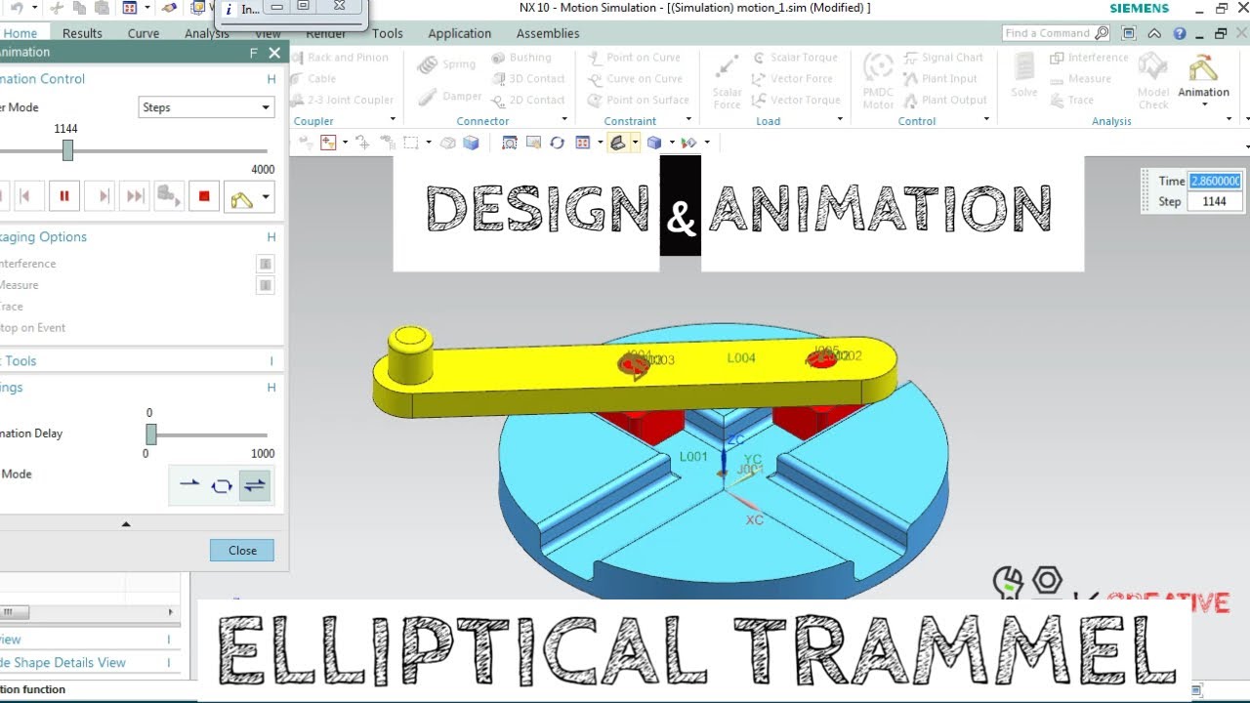Click the Model Check icon
The height and width of the screenshot is (703, 1250).
(x=1153, y=80)
